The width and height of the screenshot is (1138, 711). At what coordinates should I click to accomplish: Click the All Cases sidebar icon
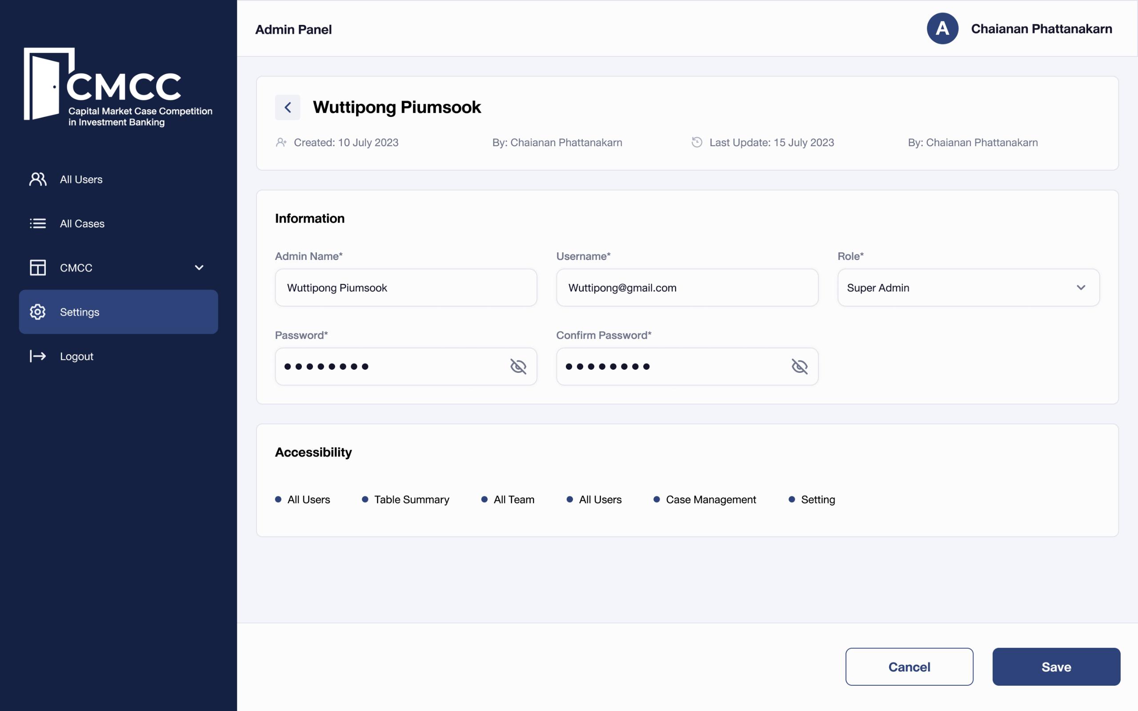click(x=37, y=222)
